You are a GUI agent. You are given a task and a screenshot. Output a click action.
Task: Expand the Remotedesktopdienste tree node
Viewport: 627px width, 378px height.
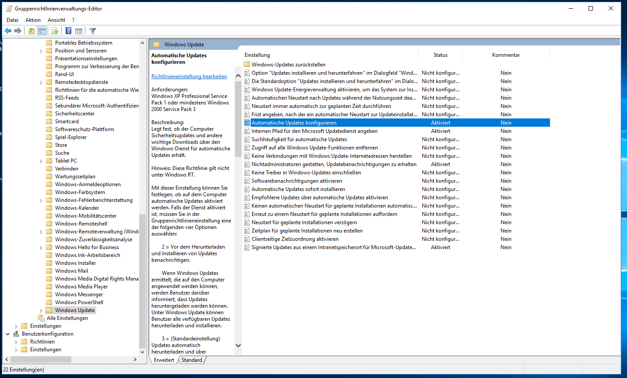41,83
